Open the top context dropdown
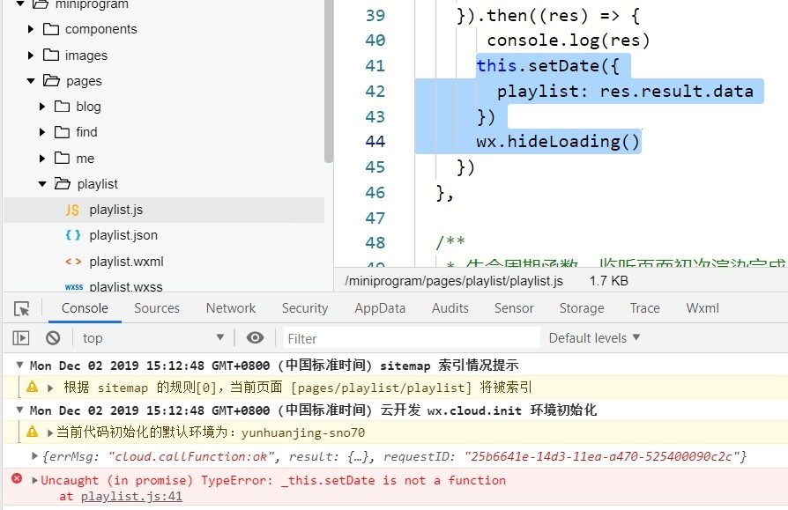 tap(153, 338)
